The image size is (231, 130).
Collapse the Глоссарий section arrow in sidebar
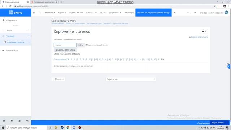pyautogui.click(x=29, y=36)
